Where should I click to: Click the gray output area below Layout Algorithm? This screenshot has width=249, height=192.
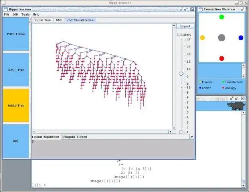pos(113,149)
